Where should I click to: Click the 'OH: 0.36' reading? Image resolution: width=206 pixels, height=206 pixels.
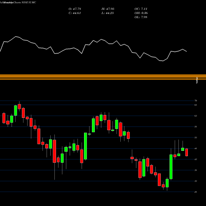pos(141,13)
